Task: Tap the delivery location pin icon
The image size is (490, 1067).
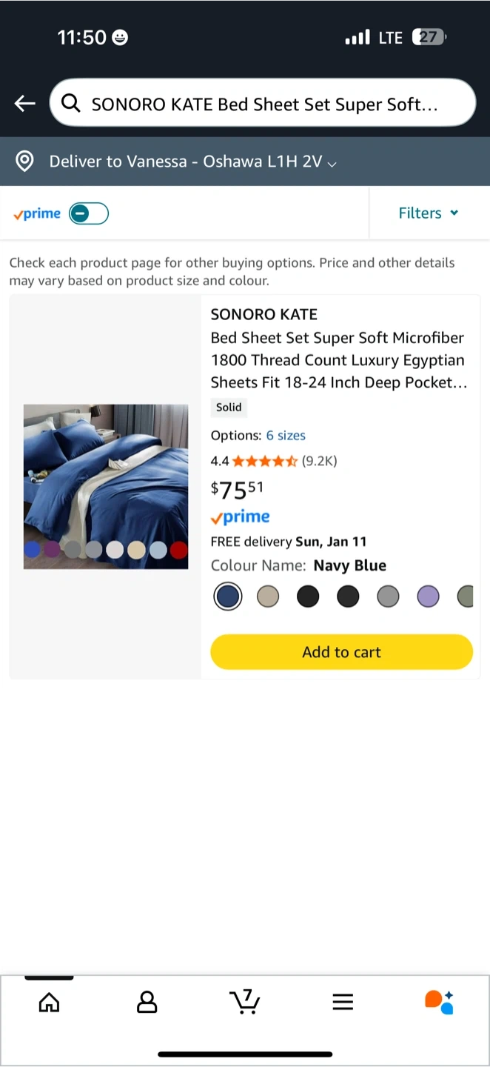Action: (x=24, y=161)
